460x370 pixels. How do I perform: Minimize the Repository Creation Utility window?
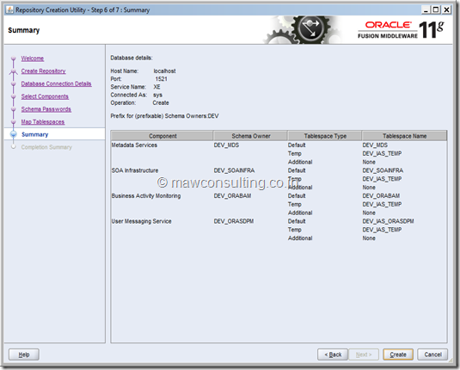pos(426,9)
